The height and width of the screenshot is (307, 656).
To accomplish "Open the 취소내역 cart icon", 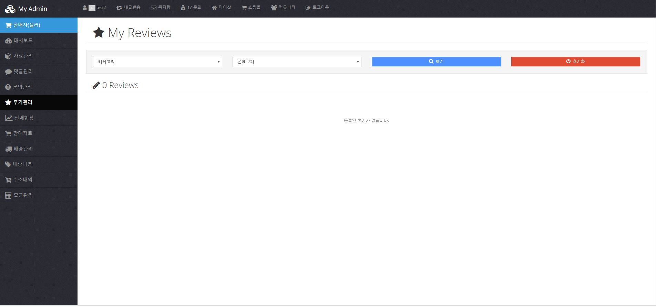I will [x=8, y=180].
